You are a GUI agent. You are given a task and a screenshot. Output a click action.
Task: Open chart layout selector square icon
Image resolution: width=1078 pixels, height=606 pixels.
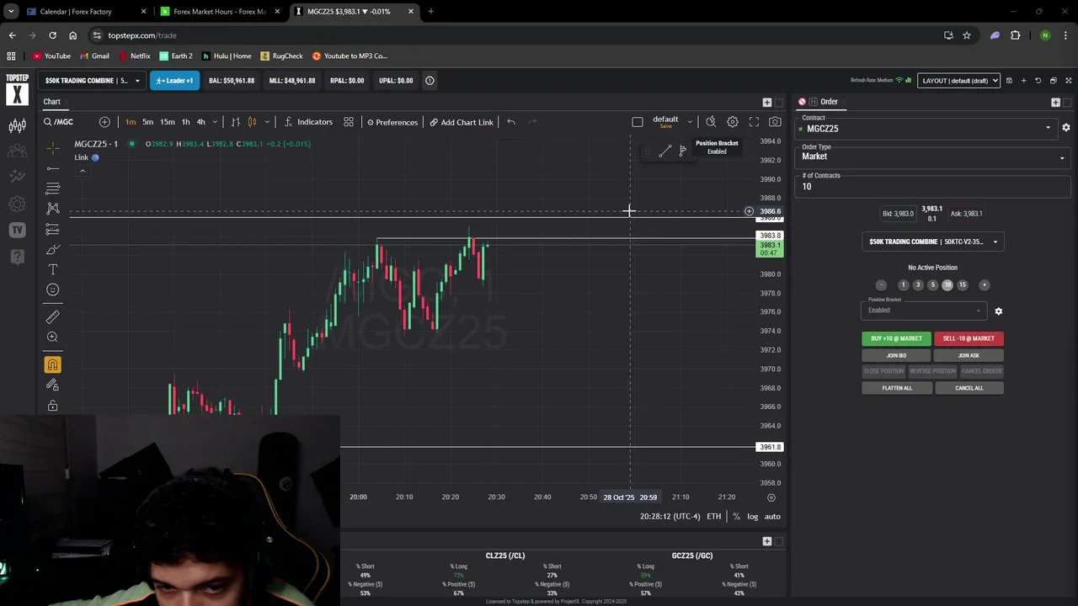pyautogui.click(x=638, y=122)
